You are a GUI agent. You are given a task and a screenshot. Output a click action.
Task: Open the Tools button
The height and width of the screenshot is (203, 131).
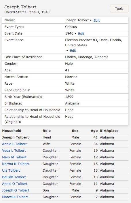click(x=119, y=9)
